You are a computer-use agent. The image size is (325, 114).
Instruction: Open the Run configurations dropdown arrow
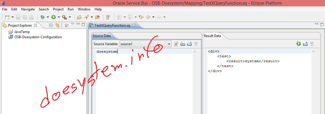click(59, 17)
